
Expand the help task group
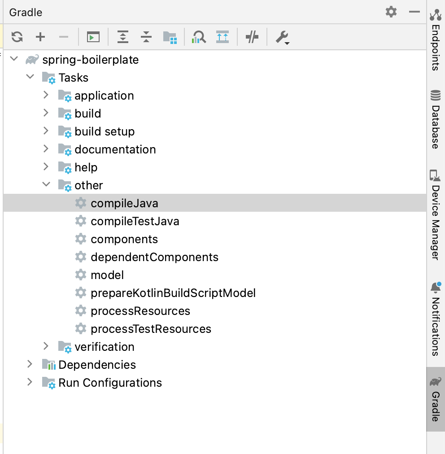(x=46, y=167)
